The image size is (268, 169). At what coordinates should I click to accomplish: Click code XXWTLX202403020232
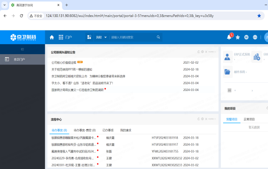167,158
